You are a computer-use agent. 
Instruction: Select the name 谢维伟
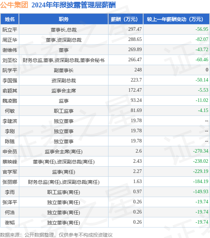point(10,50)
